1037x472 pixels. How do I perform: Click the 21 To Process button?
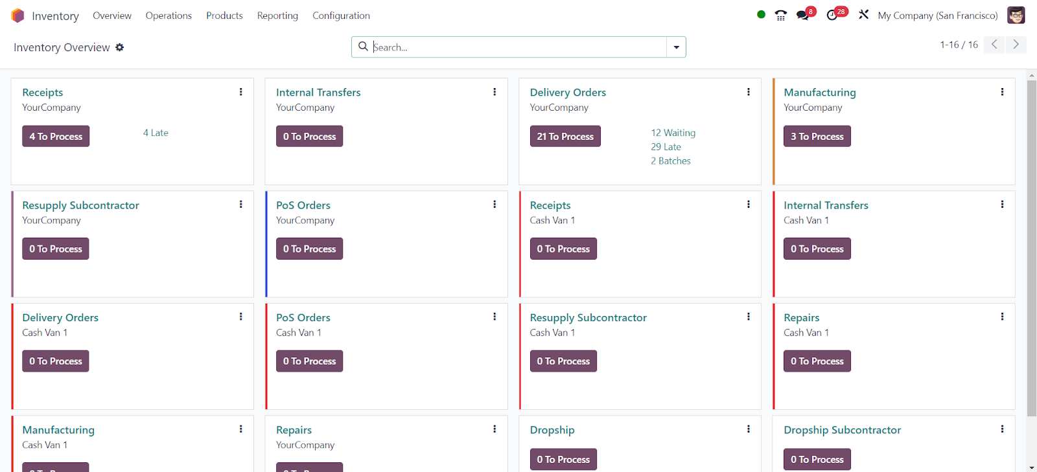pos(565,137)
